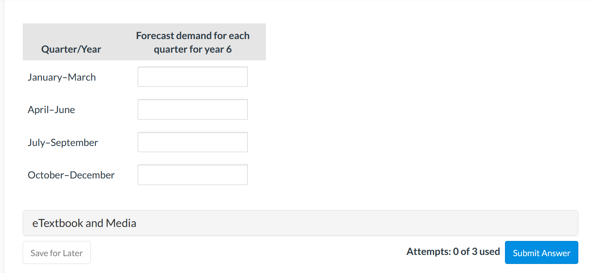Screen dimensions: 594x273
Task: Click the Forecast demand column header
Action: coord(193,42)
